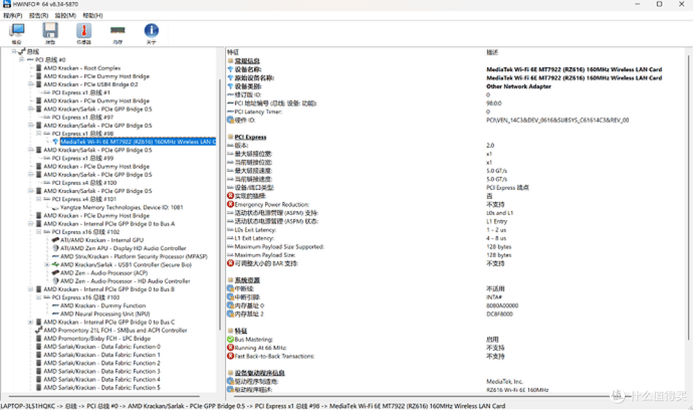The height and width of the screenshot is (410, 693).
Task: Click the 'Other Network Adapter' device class value
Action: click(519, 87)
